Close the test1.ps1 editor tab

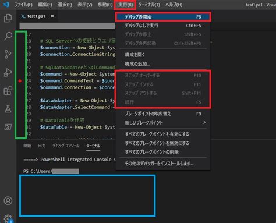pos(52,16)
